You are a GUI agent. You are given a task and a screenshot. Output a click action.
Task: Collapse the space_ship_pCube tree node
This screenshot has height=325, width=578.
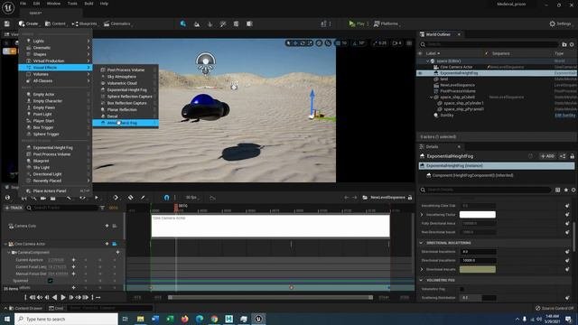[x=432, y=97]
